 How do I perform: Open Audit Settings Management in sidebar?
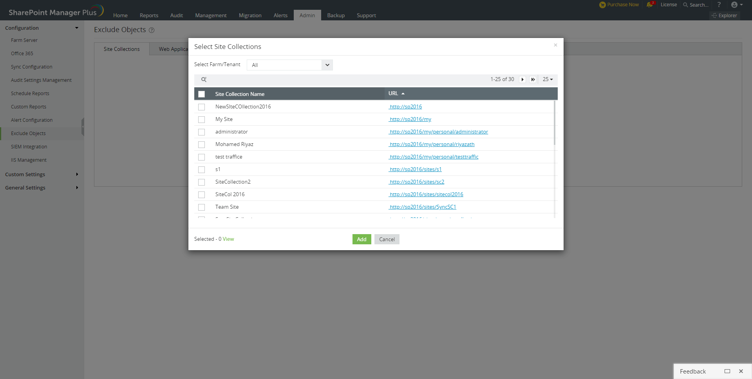[41, 80]
